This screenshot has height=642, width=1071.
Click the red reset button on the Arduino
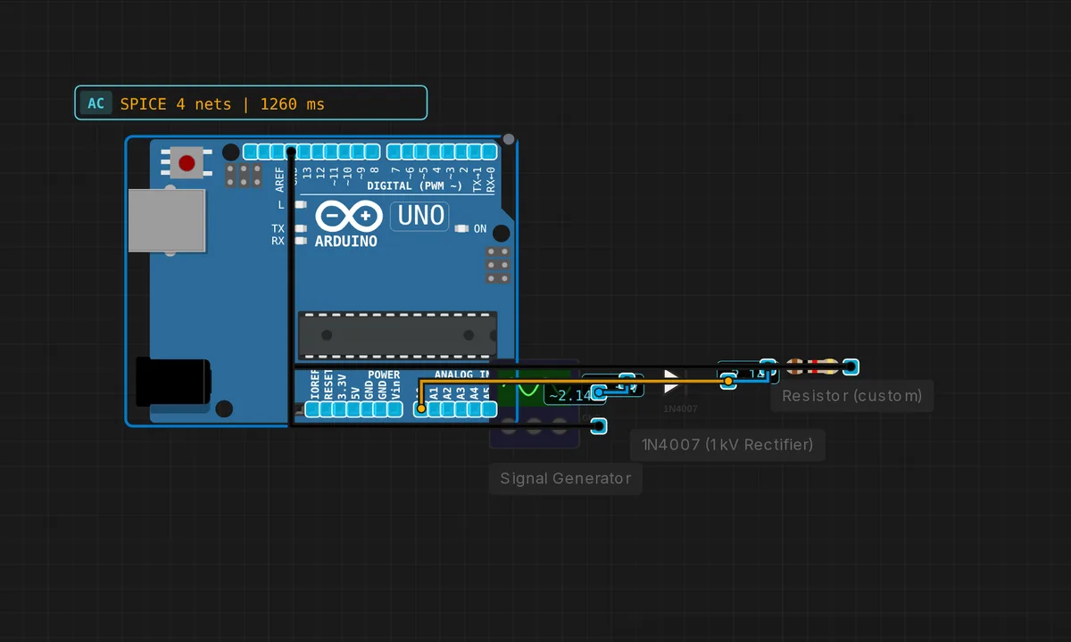[x=187, y=163]
